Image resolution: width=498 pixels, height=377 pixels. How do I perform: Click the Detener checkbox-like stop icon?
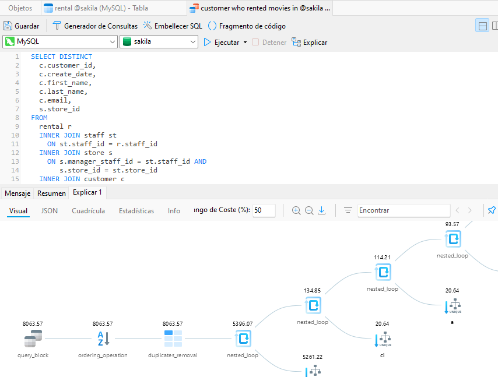coord(255,42)
